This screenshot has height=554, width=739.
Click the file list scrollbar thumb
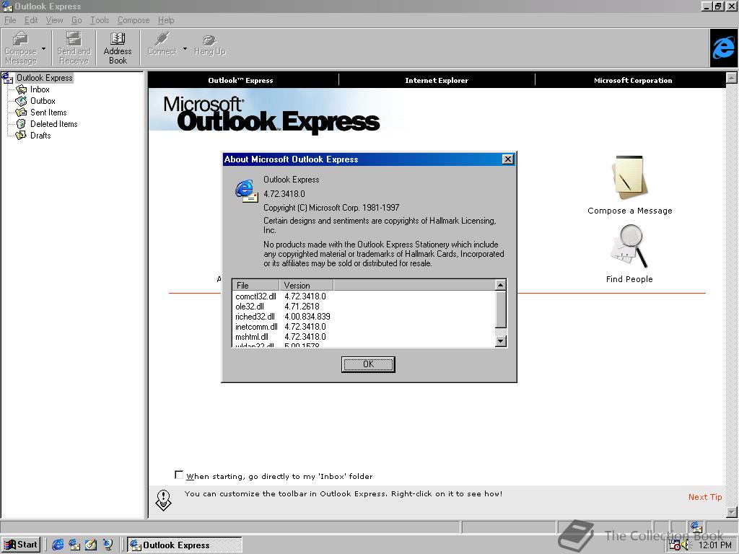(501, 309)
